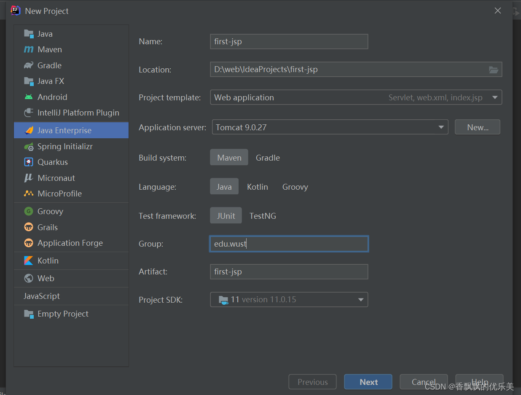The width and height of the screenshot is (521, 395).
Task: Select Gradle build system
Action: point(268,158)
